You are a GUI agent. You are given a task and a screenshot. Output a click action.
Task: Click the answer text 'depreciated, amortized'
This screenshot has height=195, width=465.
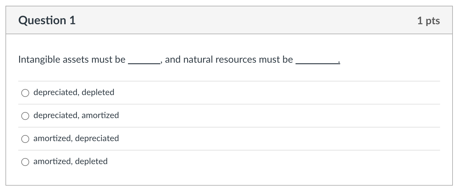click(76, 115)
